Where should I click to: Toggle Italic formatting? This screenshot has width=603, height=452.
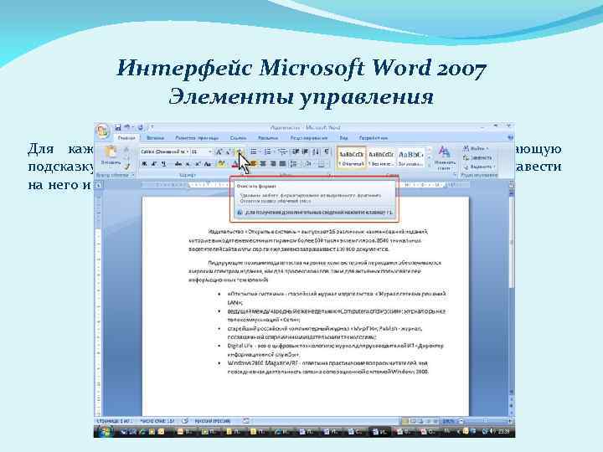tap(154, 164)
